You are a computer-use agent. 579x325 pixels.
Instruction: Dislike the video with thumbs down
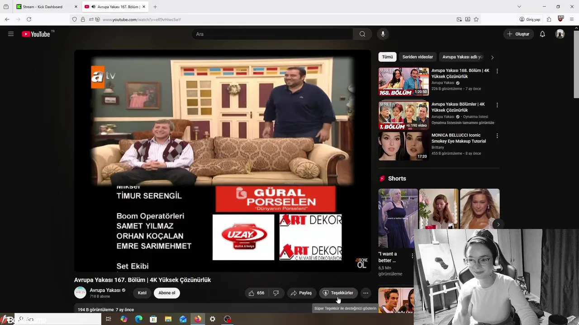point(276,293)
